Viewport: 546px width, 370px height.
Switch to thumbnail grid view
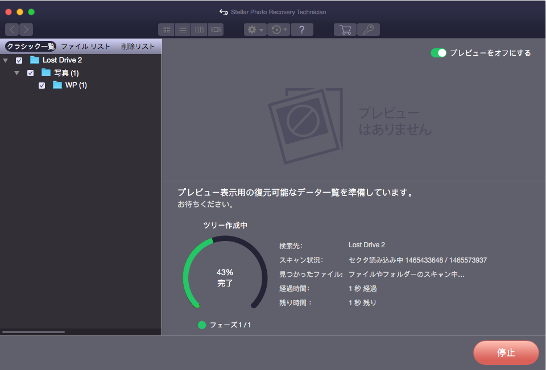click(167, 30)
